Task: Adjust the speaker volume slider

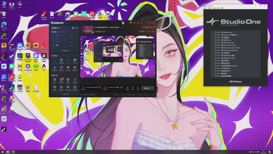Action: (113, 87)
